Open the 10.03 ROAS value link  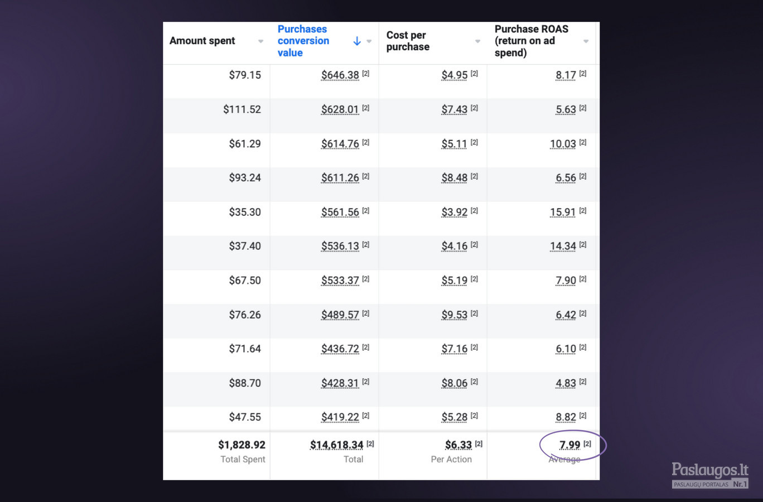563,144
